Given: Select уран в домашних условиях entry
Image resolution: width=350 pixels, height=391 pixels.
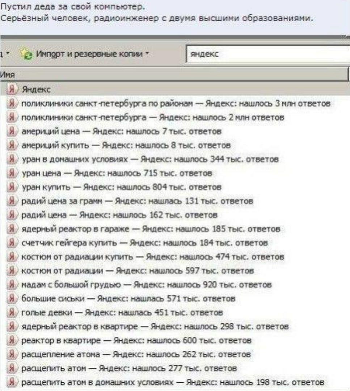Looking at the screenshot, I should tap(150, 159).
